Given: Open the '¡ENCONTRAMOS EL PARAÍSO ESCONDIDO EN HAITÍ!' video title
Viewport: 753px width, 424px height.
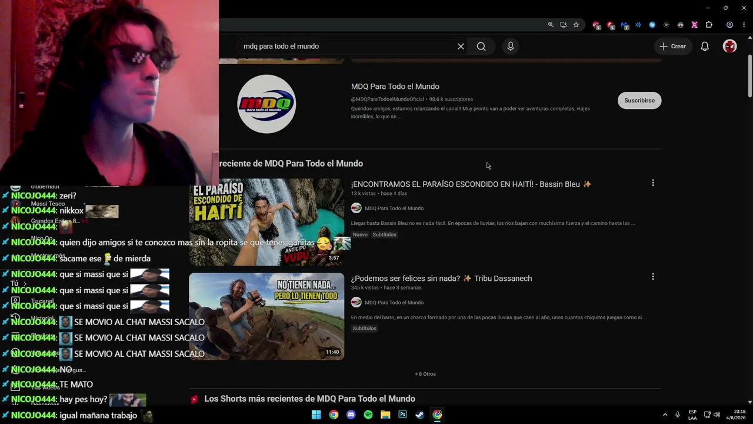Looking at the screenshot, I should pyautogui.click(x=471, y=184).
